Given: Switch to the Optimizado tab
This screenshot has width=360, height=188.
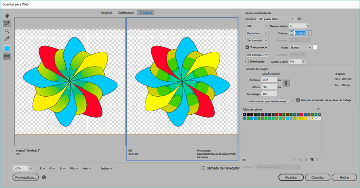Looking at the screenshot, I should [126, 13].
